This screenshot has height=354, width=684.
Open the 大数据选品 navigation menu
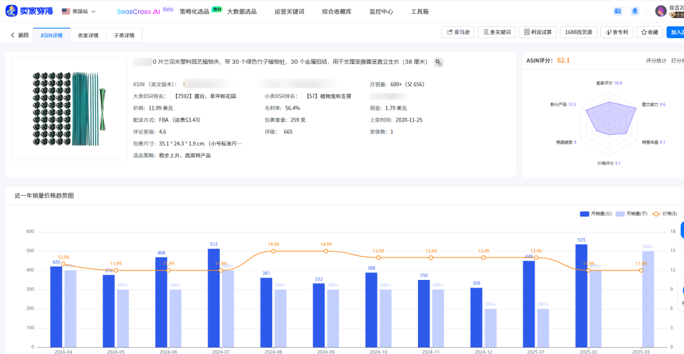coord(242,11)
